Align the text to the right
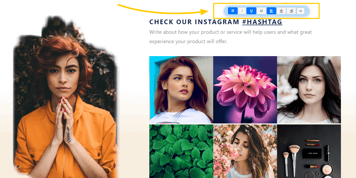356x178 pixels. click(x=291, y=11)
